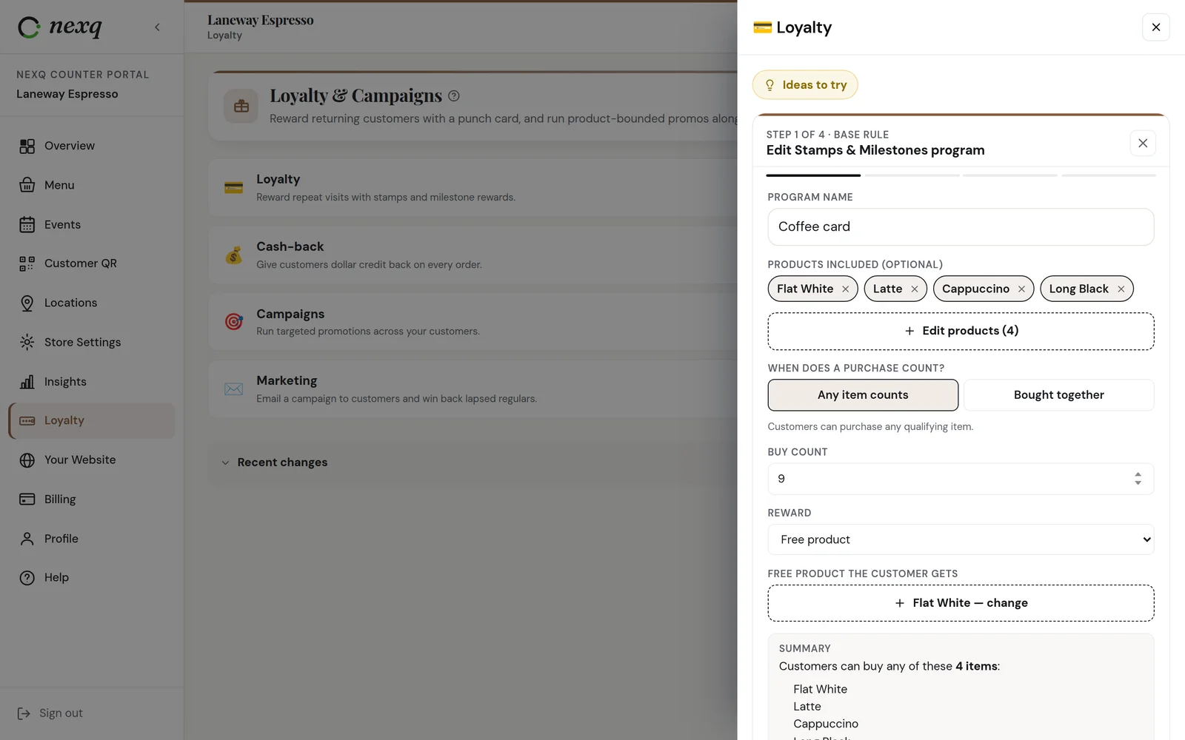Click the Store Settings gear icon
This screenshot has height=740, width=1185.
click(27, 342)
